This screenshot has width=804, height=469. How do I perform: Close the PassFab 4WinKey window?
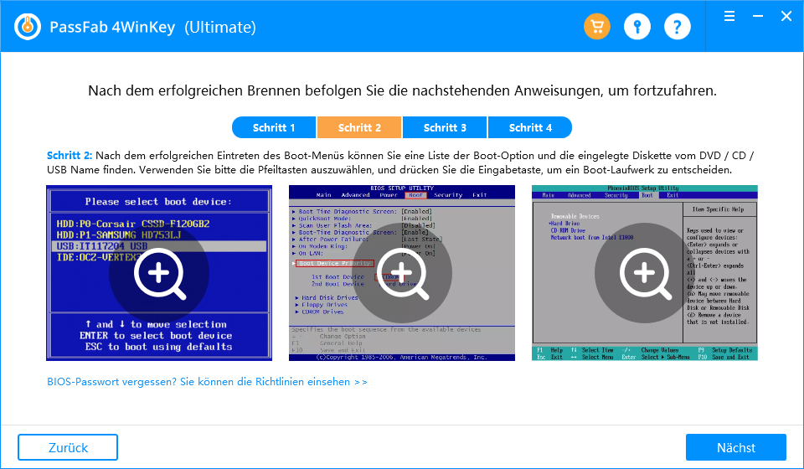[x=786, y=17]
